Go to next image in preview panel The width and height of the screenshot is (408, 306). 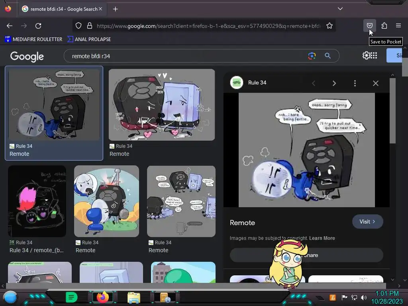point(334,83)
